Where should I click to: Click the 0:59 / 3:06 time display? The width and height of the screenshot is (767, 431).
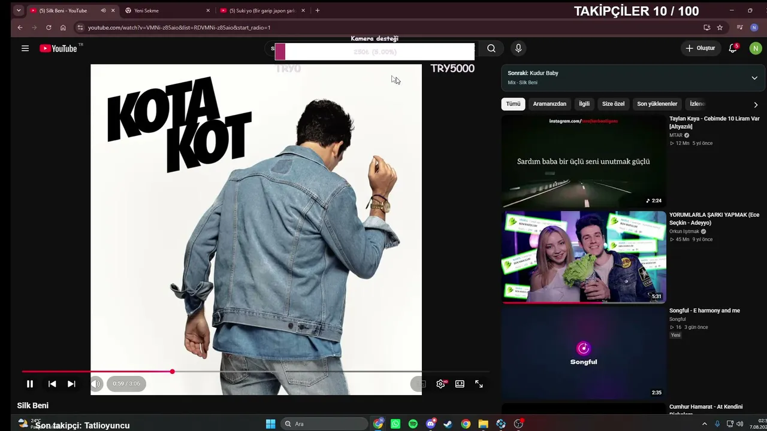(126, 384)
